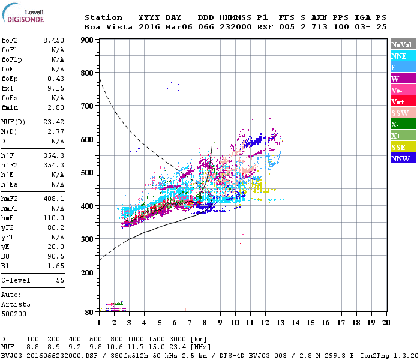The height and width of the screenshot is (360, 420).
Task: Click the 8 MHz x-axis label
Action: 205,323
